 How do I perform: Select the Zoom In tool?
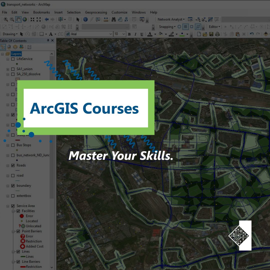6,19
